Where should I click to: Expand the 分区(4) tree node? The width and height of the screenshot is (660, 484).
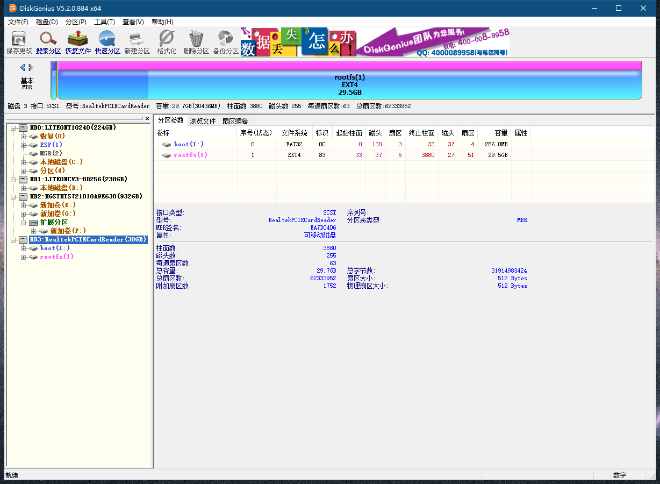tap(23, 170)
